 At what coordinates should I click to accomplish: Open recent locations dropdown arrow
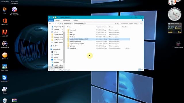55,23
